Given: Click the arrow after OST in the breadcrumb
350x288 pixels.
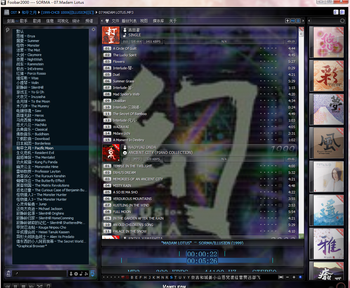Looking at the screenshot, I should click(x=19, y=12).
